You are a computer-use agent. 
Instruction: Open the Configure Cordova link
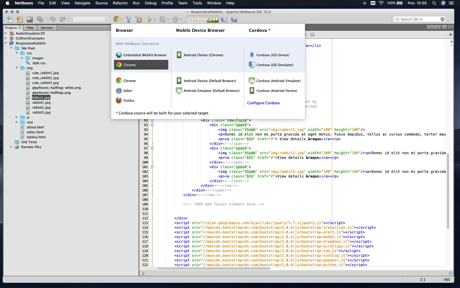pos(263,103)
